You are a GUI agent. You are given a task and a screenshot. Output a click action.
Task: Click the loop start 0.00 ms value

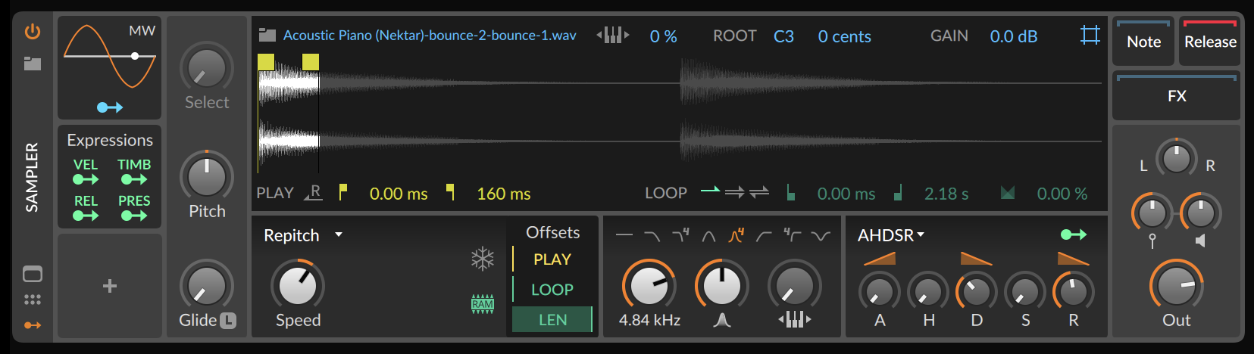(x=846, y=194)
